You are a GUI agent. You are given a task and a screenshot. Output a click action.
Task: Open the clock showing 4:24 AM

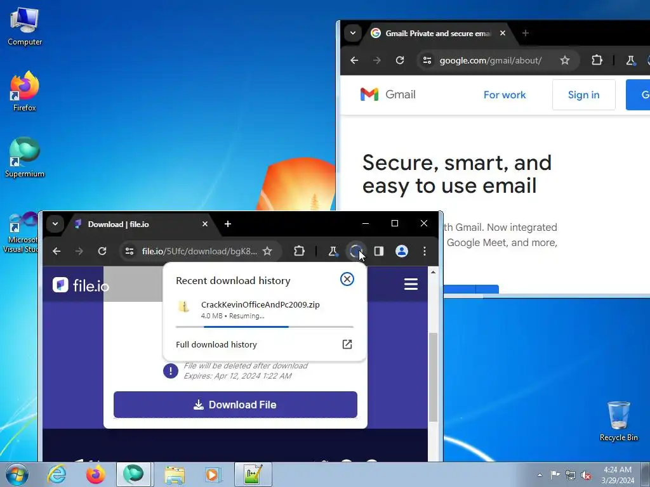(x=618, y=475)
